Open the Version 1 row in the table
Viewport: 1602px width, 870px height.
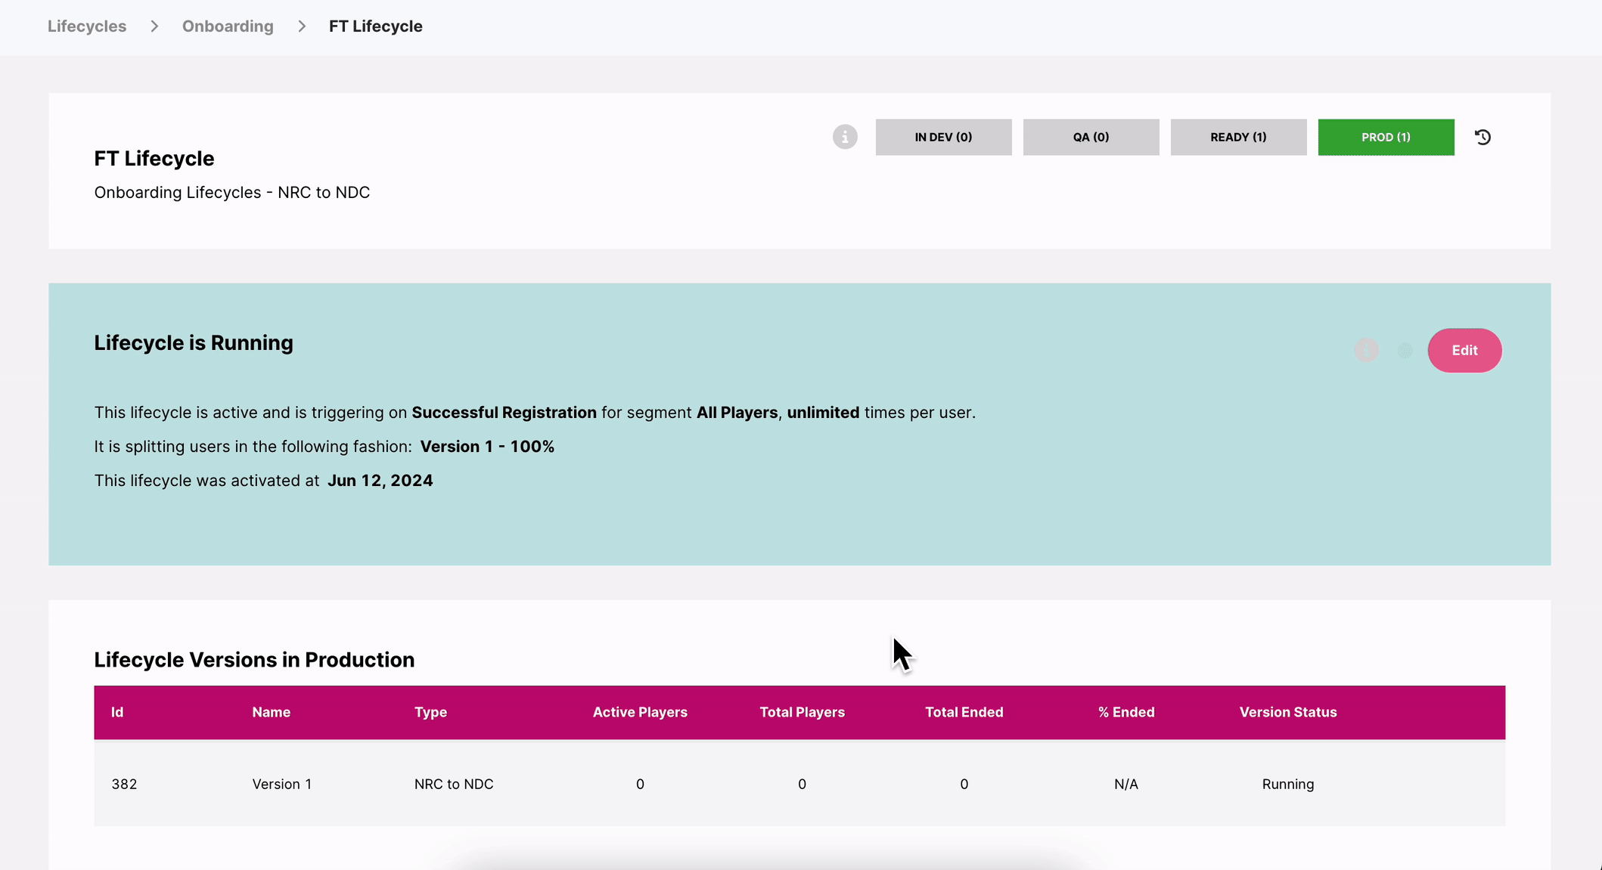281,784
